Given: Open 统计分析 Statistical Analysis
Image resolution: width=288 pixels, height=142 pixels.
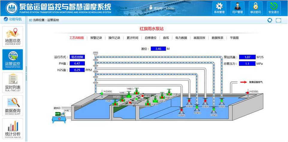Looking at the screenshot, I should [13, 129].
